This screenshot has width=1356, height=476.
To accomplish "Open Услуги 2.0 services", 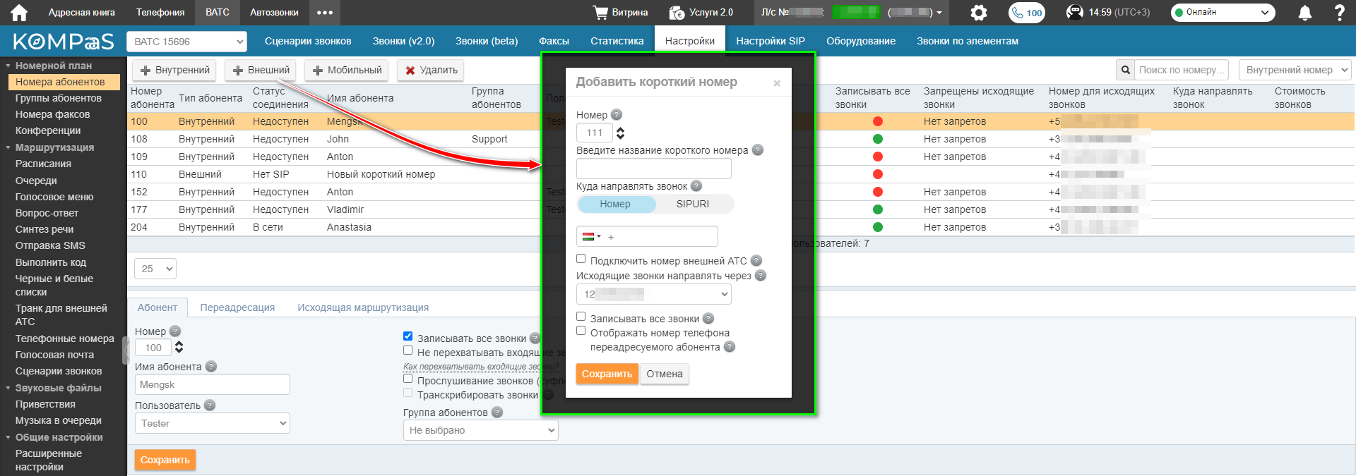I will [701, 13].
